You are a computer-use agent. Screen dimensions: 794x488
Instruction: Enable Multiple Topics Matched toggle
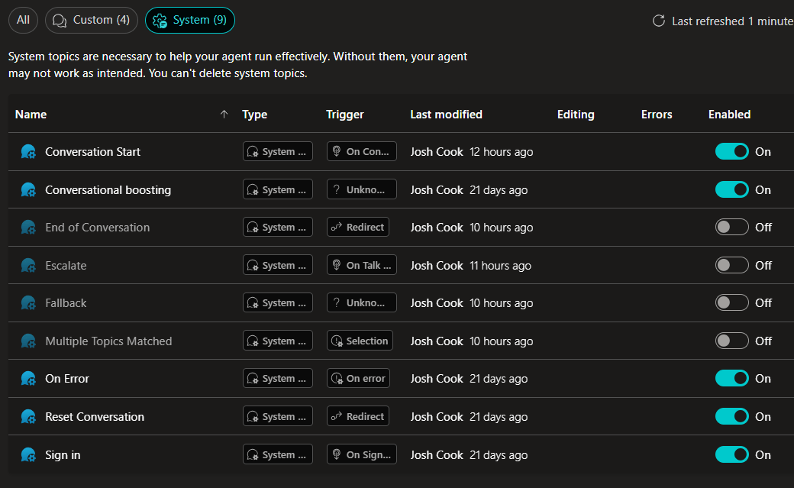(x=731, y=341)
